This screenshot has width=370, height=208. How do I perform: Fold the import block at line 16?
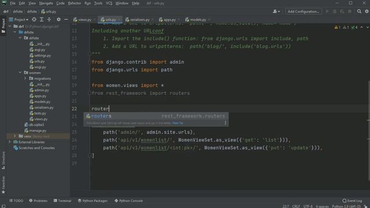tap(90, 62)
